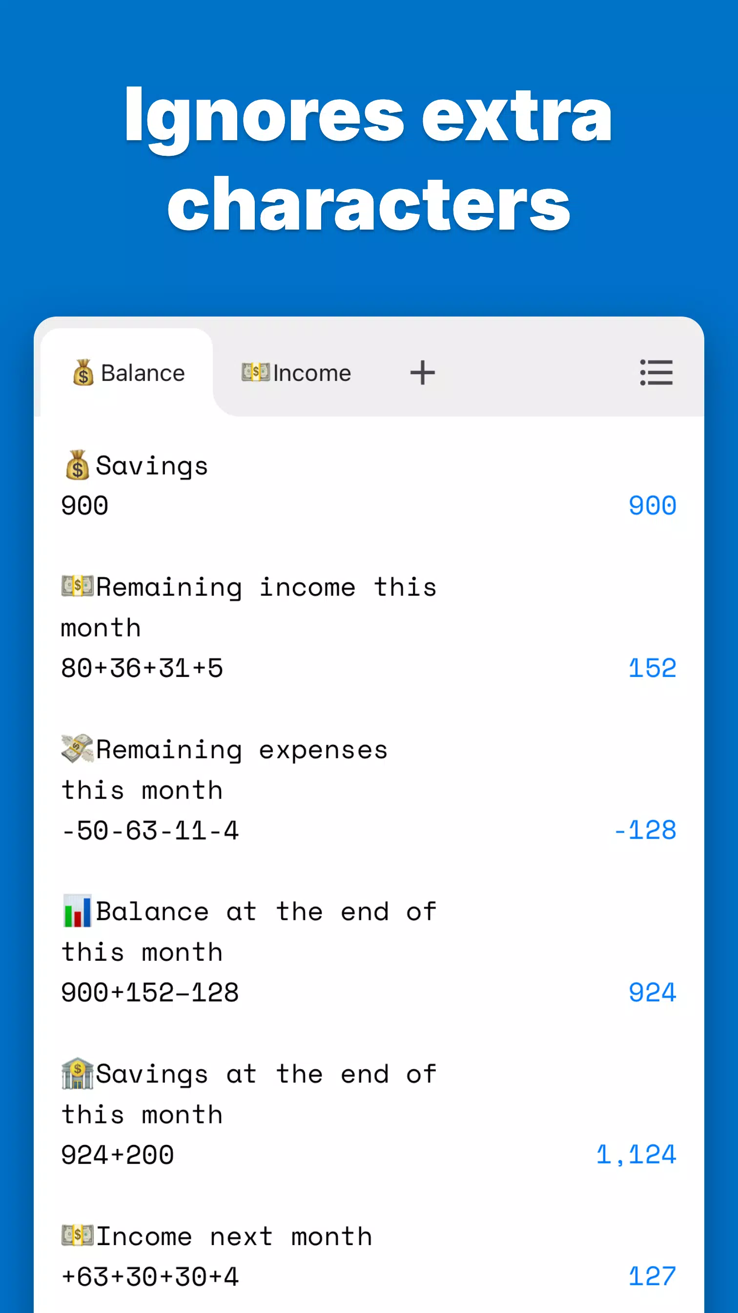Open the list menu icon
Viewport: 738px width, 1313px height.
656,373
